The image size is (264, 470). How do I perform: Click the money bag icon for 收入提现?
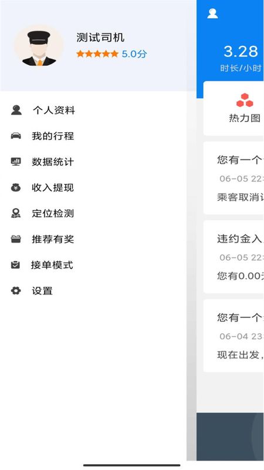pyautogui.click(x=16, y=187)
